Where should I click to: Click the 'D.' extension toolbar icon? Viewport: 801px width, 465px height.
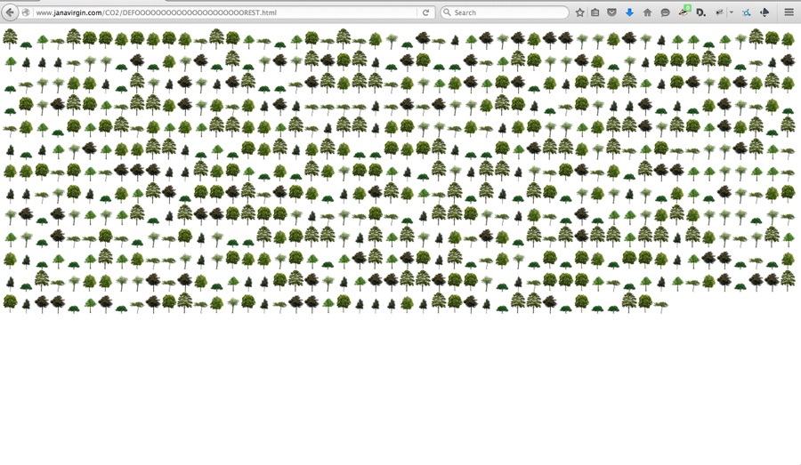pos(701,12)
